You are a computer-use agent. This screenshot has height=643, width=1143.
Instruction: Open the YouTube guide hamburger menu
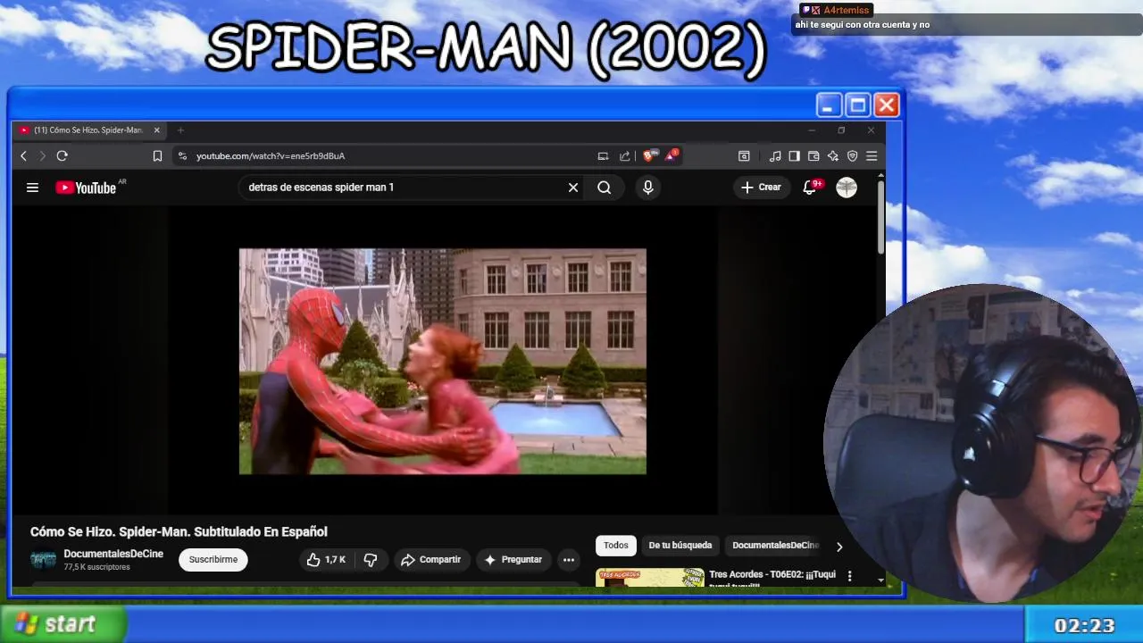click(32, 188)
